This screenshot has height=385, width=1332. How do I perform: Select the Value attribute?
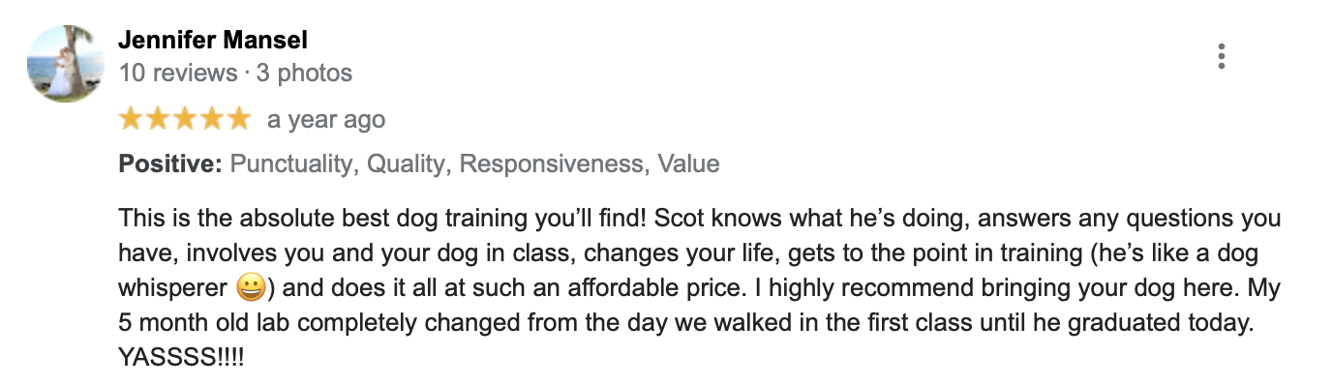(689, 163)
